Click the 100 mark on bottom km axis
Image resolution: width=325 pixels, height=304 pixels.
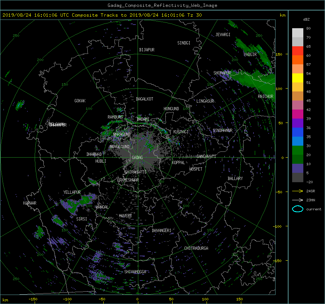(x=205, y=299)
